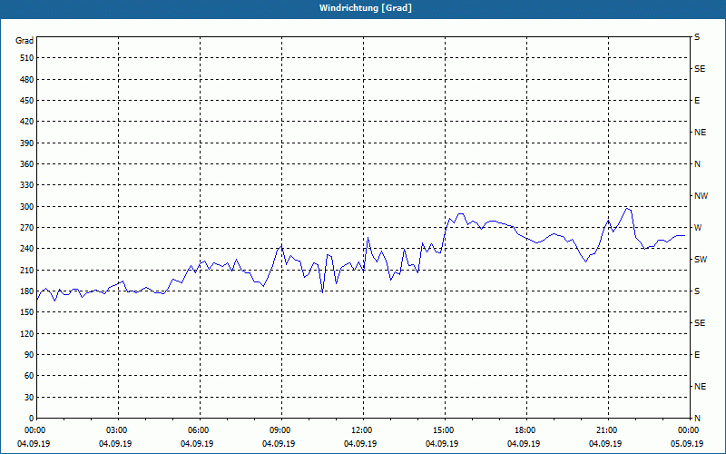726x454 pixels.
Task: Click the 12:00 time axis label
Action: (x=361, y=430)
